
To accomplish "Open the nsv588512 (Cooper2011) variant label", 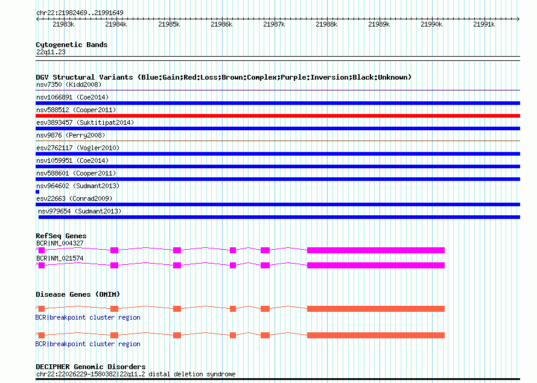I will coord(76,110).
